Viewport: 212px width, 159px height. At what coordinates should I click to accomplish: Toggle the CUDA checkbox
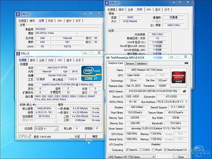[x=141, y=150]
